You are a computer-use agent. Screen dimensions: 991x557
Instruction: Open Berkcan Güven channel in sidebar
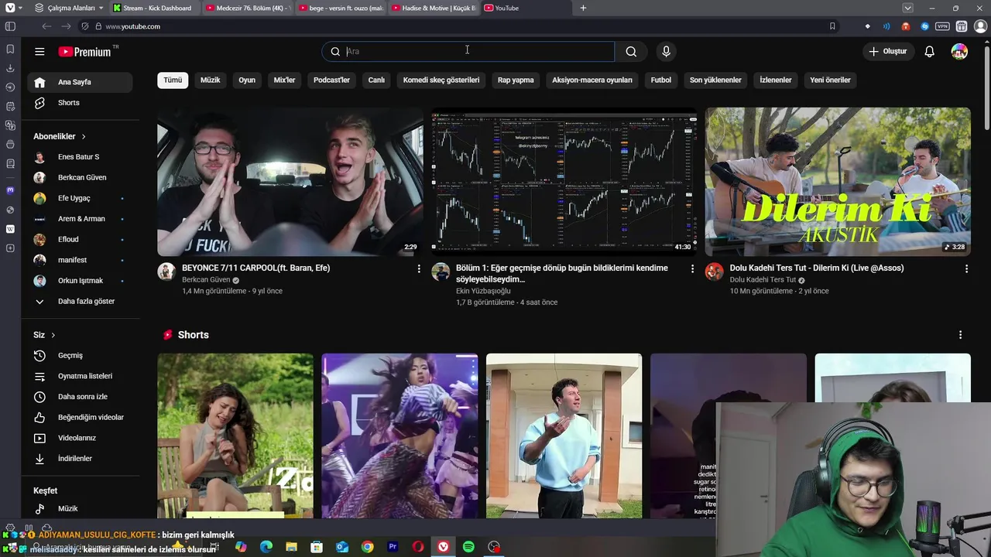click(80, 178)
